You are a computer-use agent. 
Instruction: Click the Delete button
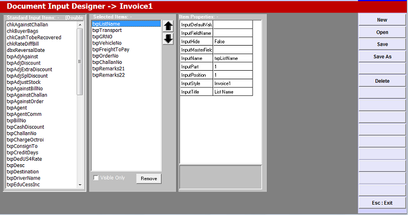[382, 81]
